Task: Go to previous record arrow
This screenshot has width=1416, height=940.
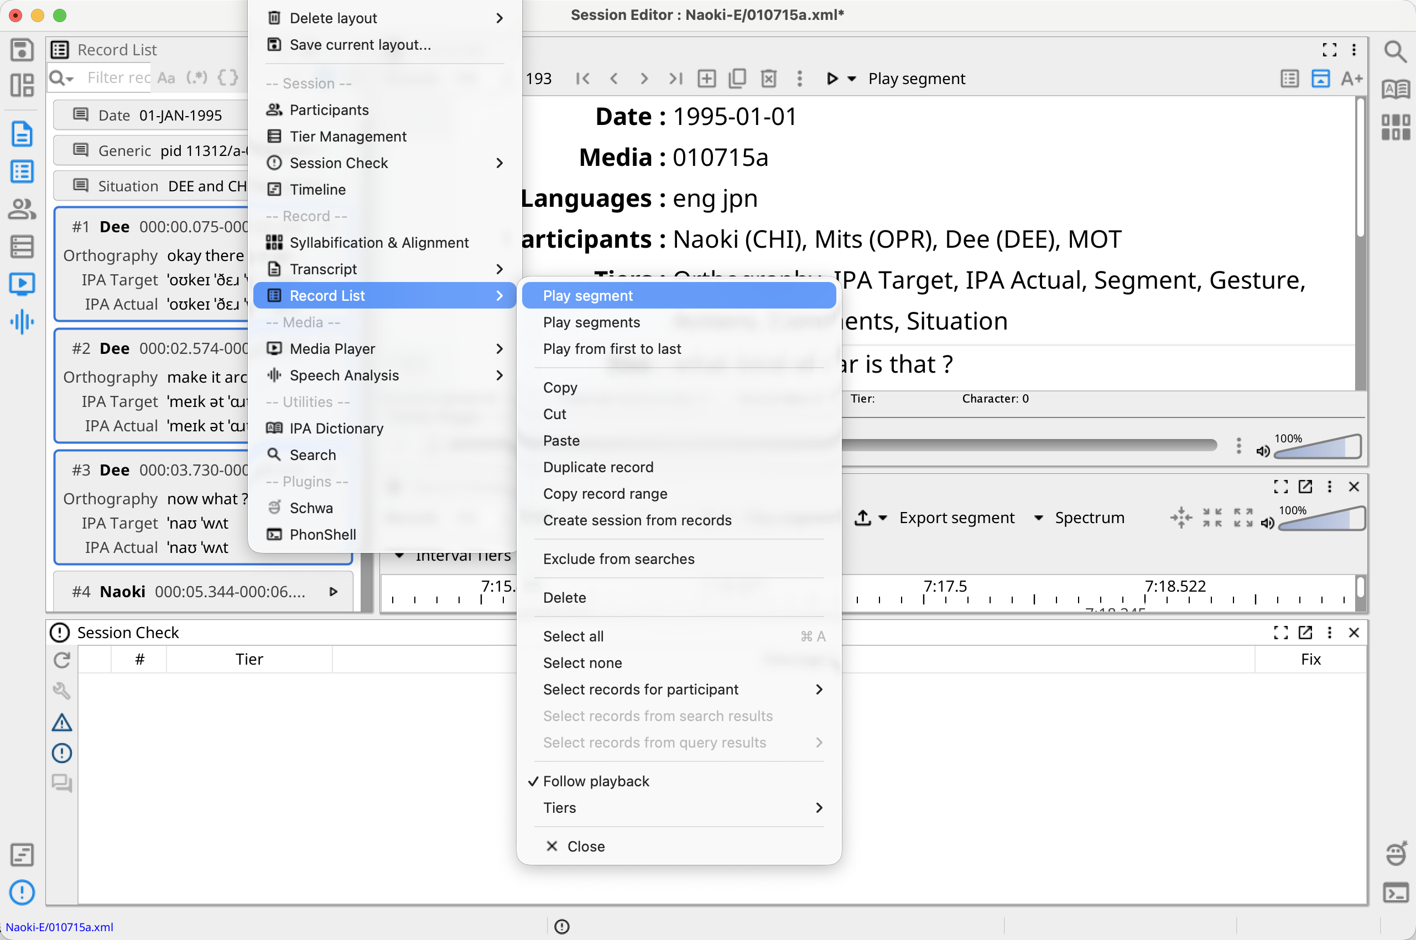Action: pos(613,79)
